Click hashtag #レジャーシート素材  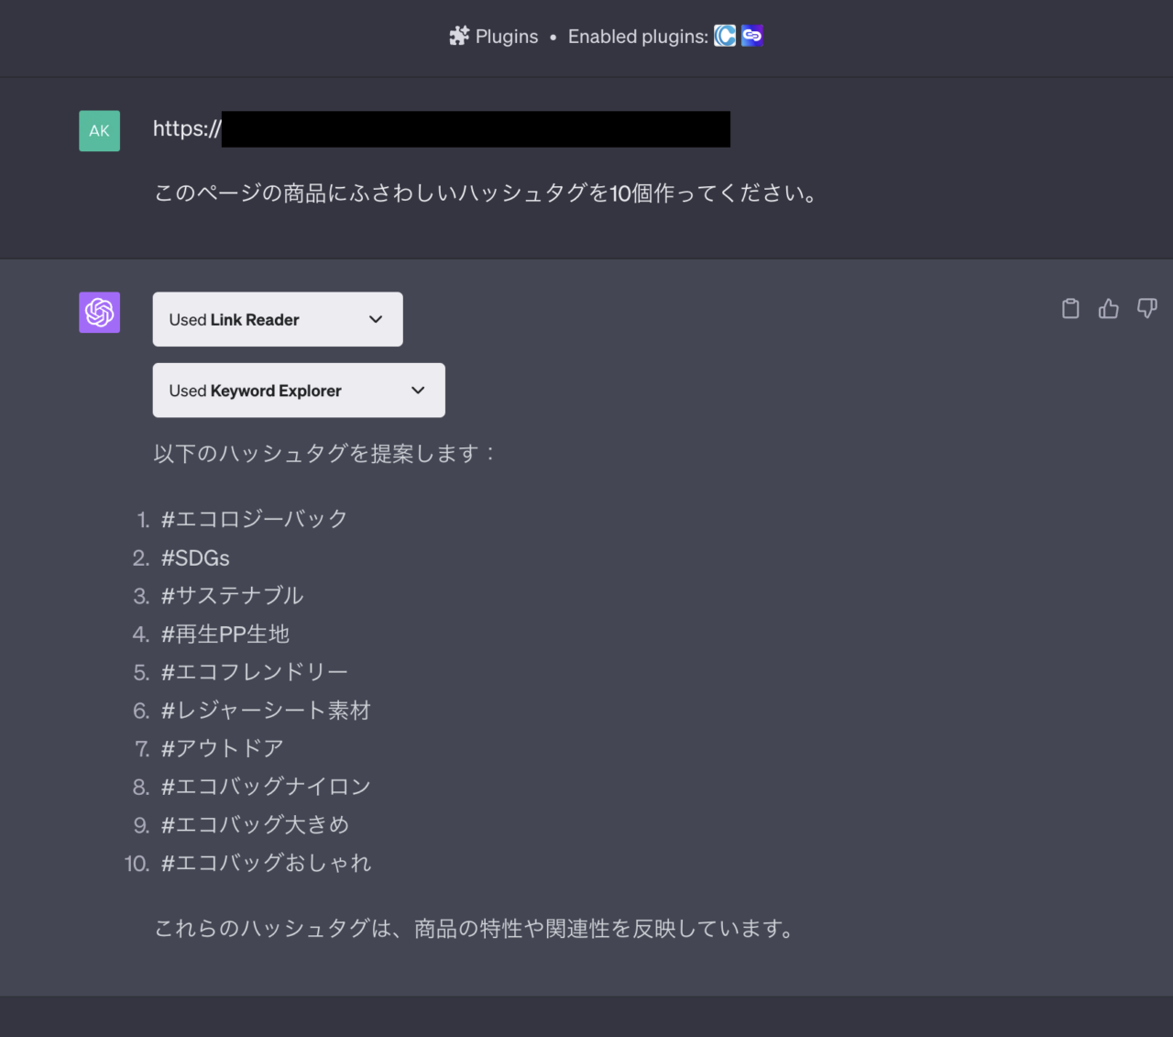tap(266, 711)
